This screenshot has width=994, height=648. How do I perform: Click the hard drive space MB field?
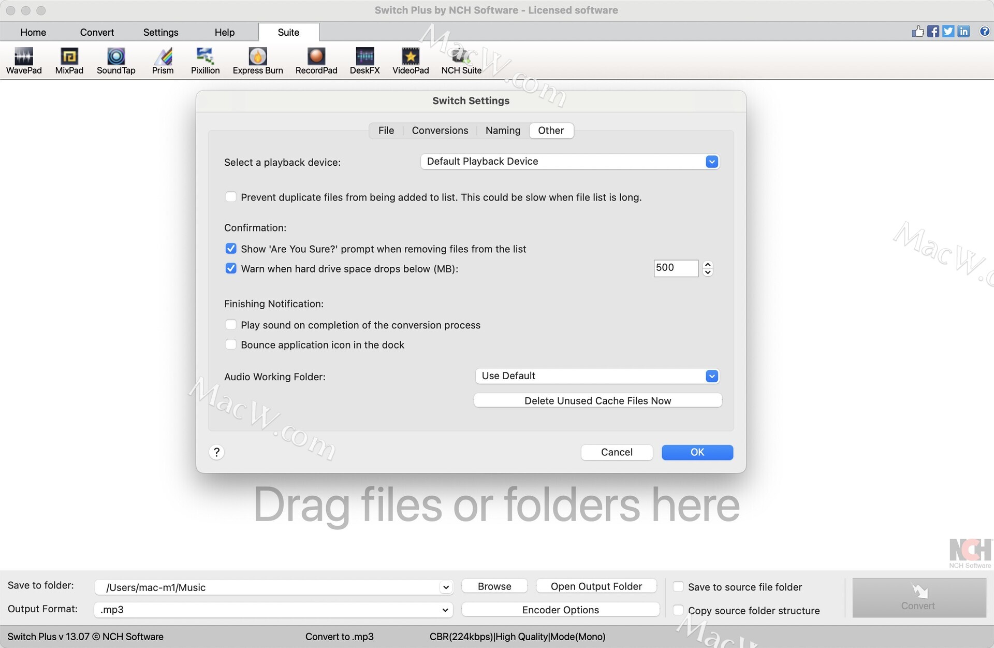(675, 268)
